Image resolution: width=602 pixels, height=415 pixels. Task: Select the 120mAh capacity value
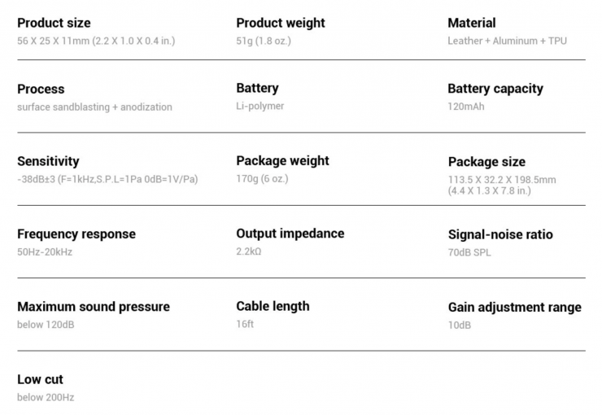[466, 107]
